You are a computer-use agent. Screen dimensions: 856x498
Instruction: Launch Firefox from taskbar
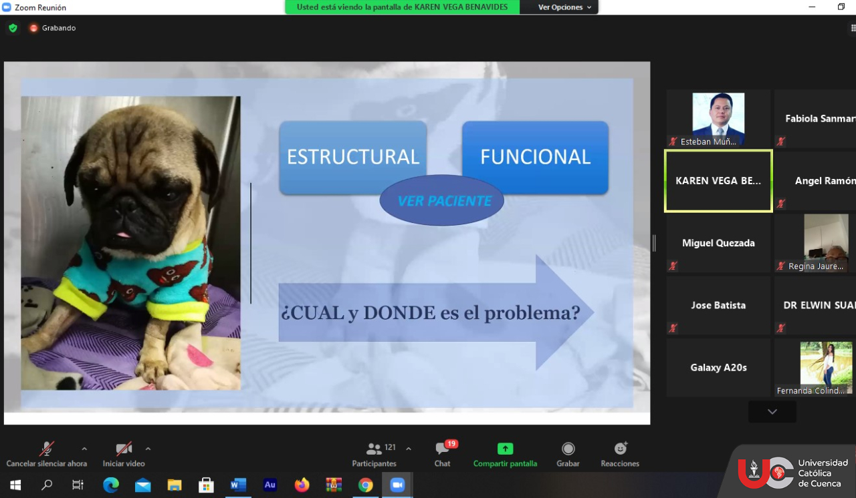pos(302,485)
